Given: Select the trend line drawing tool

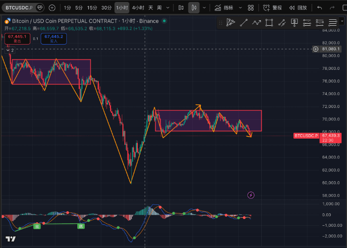Looking at the screenshot, I should pos(243,22).
